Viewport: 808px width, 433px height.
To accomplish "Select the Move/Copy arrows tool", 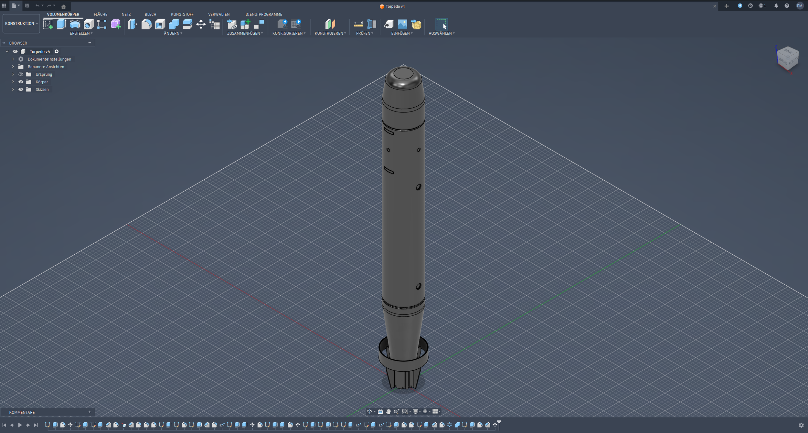I will (x=201, y=24).
